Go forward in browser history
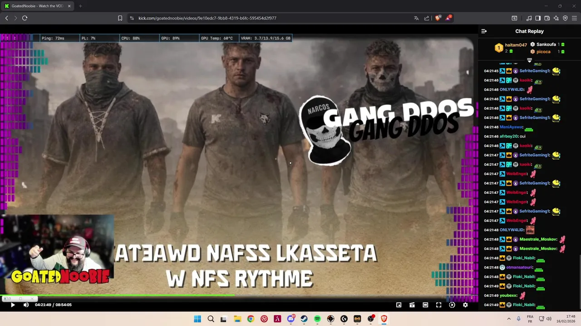Viewport: 581px width, 326px height. 15,18
